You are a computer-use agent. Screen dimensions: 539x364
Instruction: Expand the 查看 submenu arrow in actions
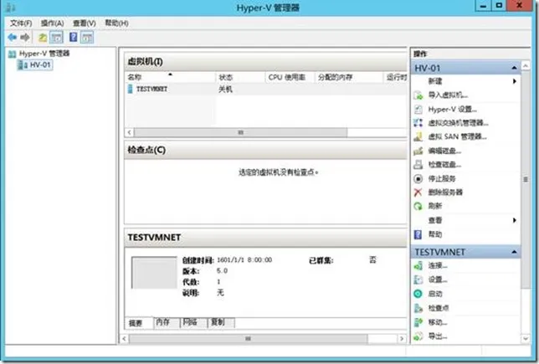pos(515,220)
